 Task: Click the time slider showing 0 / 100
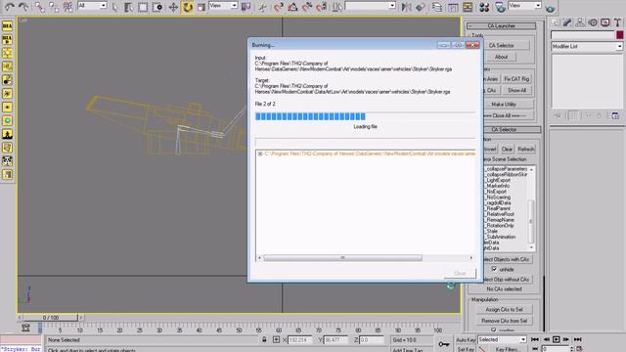[x=50, y=318]
